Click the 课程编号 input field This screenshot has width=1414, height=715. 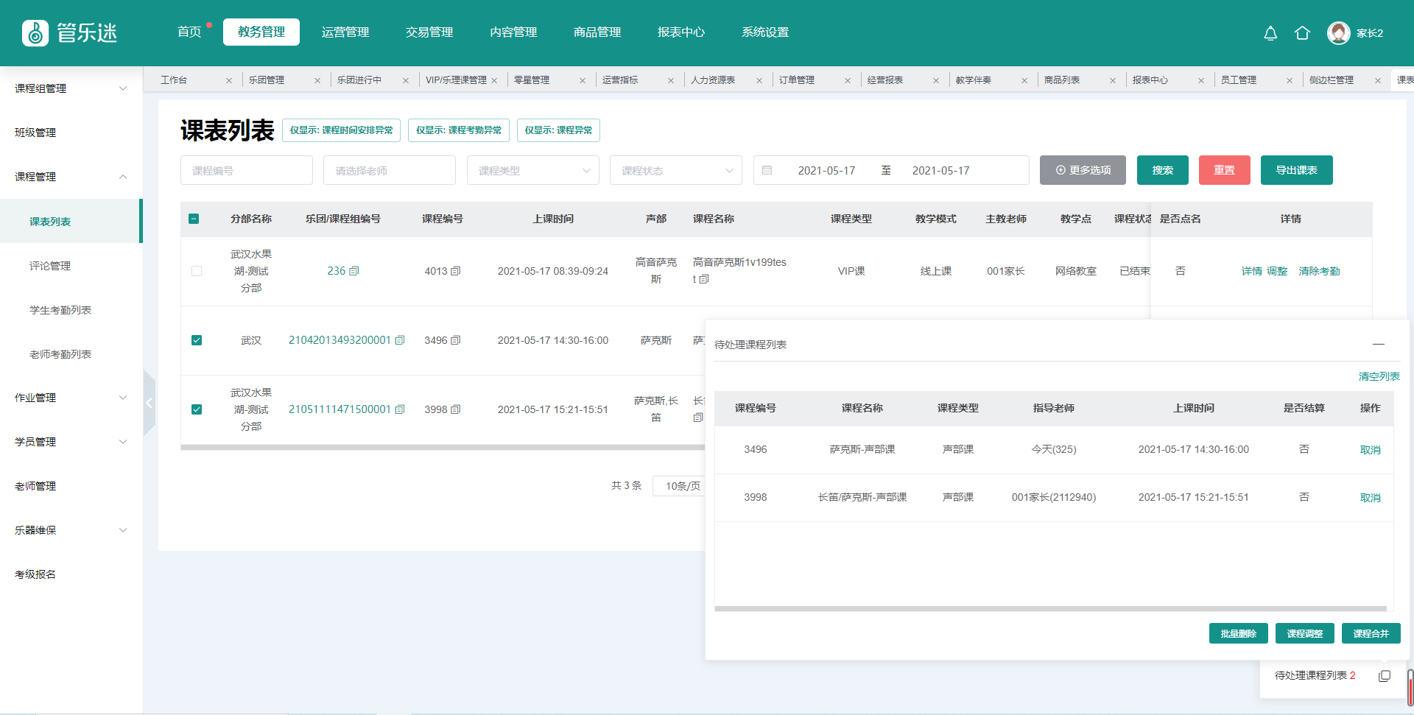coord(246,170)
